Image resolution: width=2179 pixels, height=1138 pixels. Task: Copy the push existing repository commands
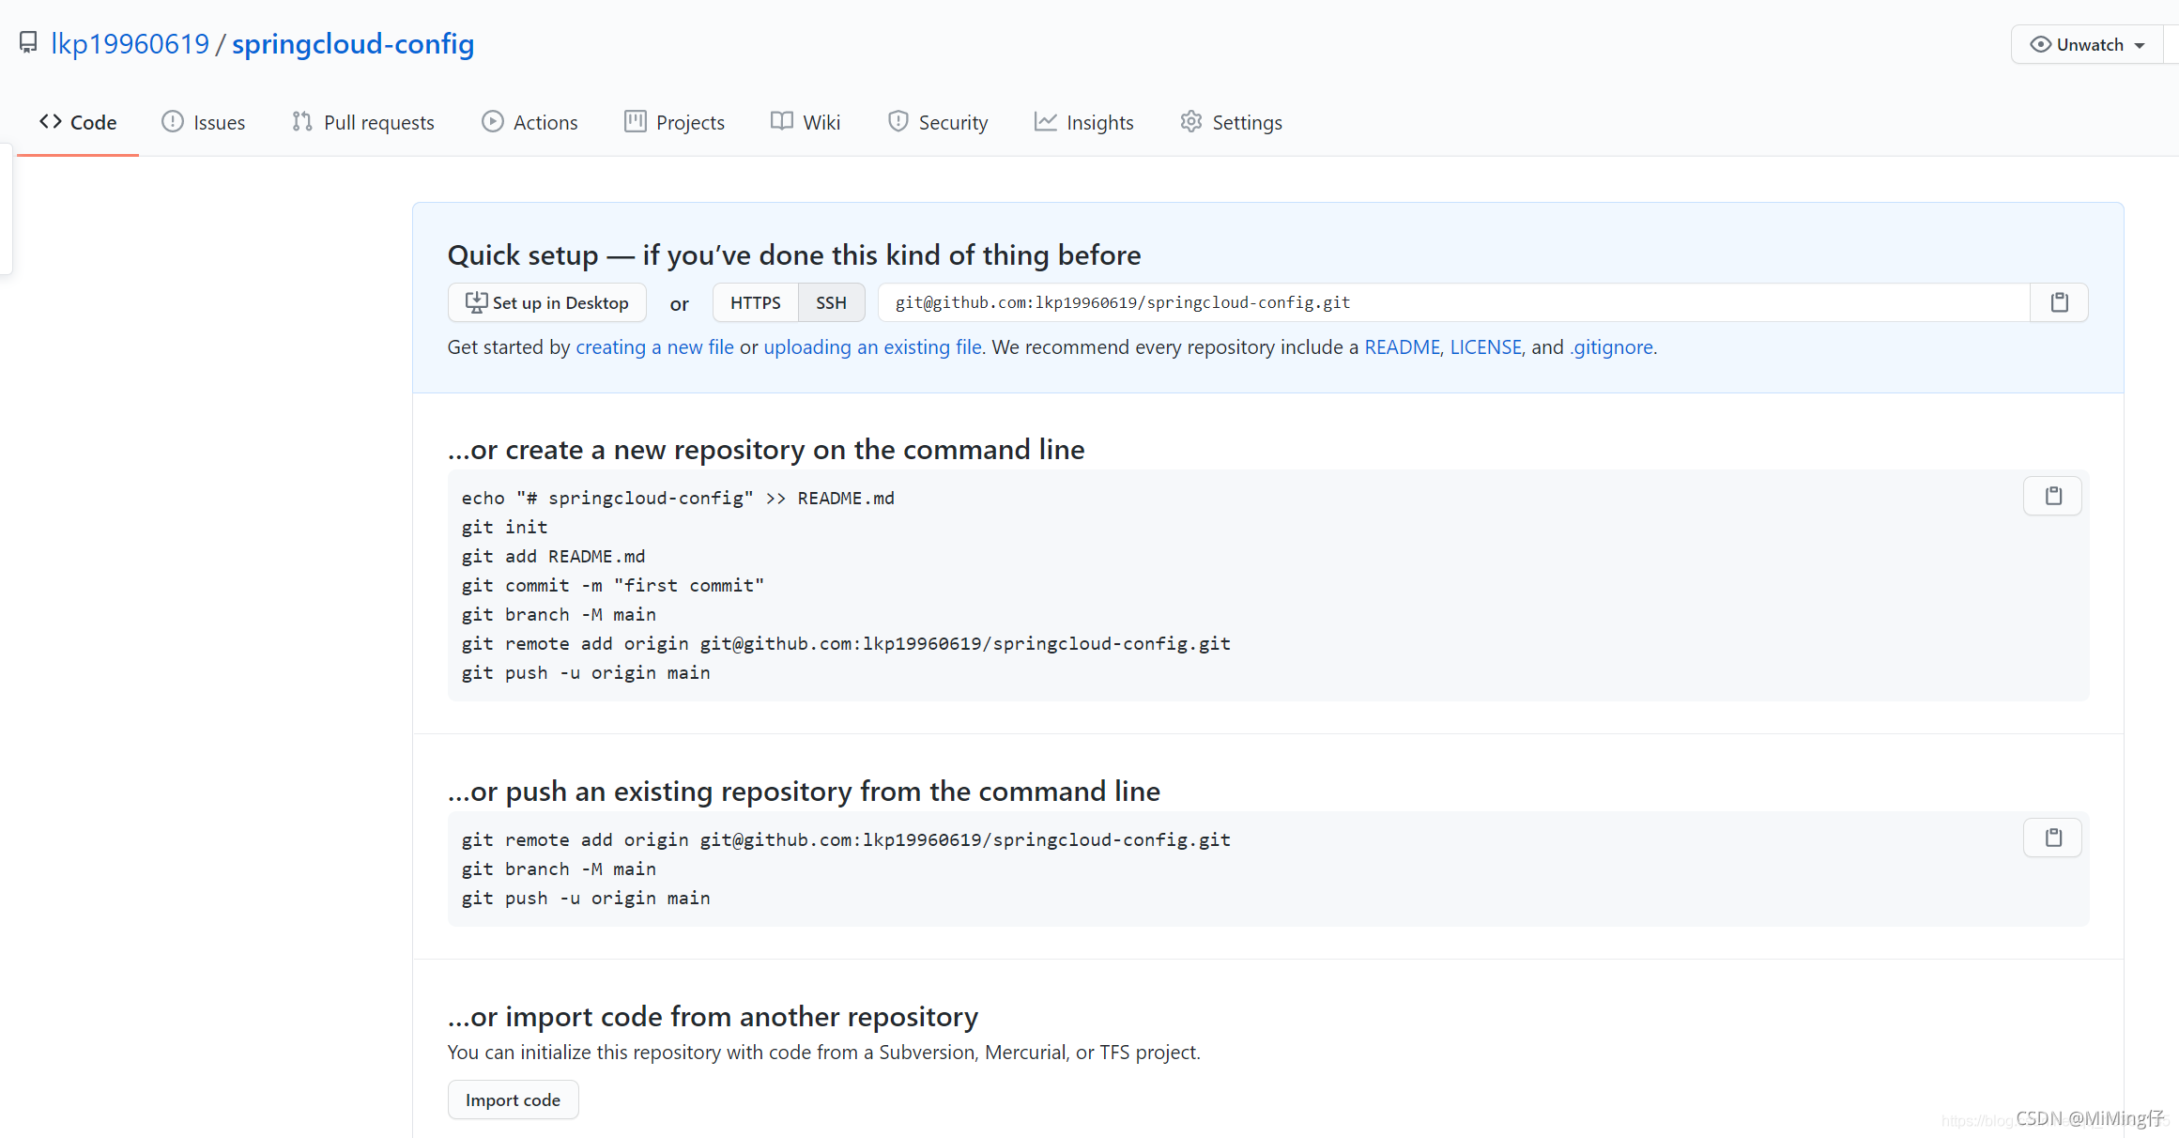pyautogui.click(x=2053, y=838)
